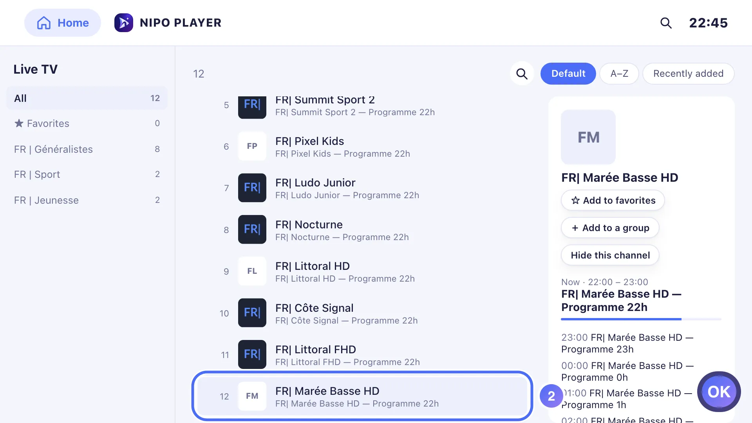Select channel FR| Ludo Junior

[362, 188]
